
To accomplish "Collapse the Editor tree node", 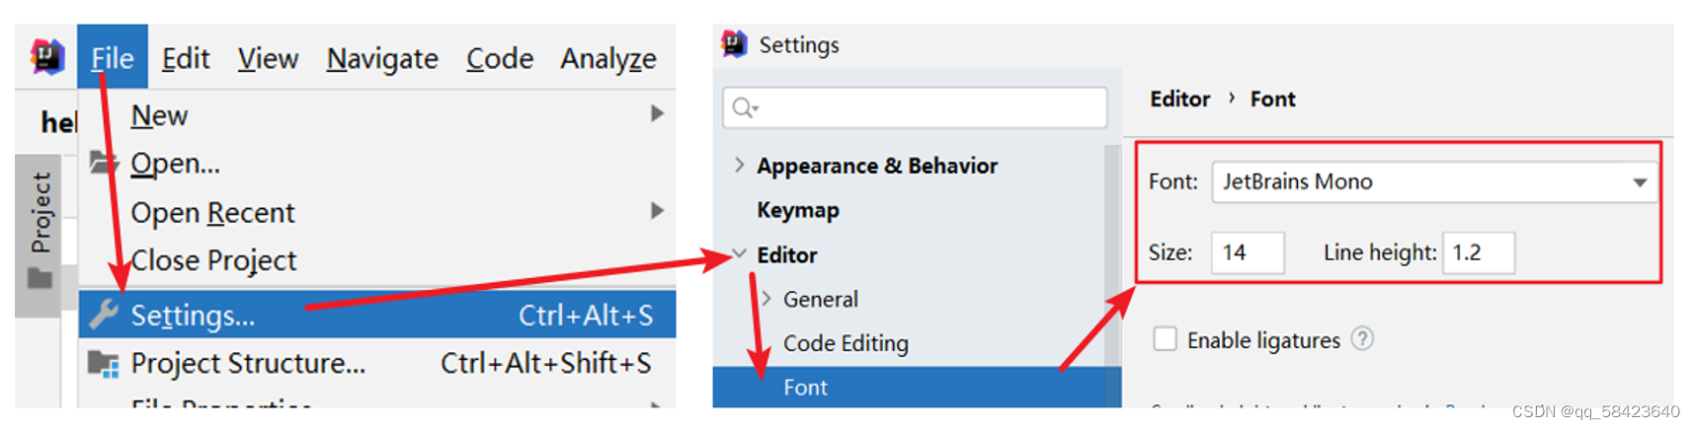I will (739, 254).
